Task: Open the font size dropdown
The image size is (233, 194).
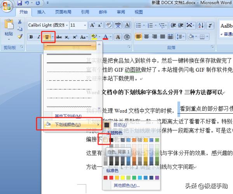Action: [x=85, y=25]
